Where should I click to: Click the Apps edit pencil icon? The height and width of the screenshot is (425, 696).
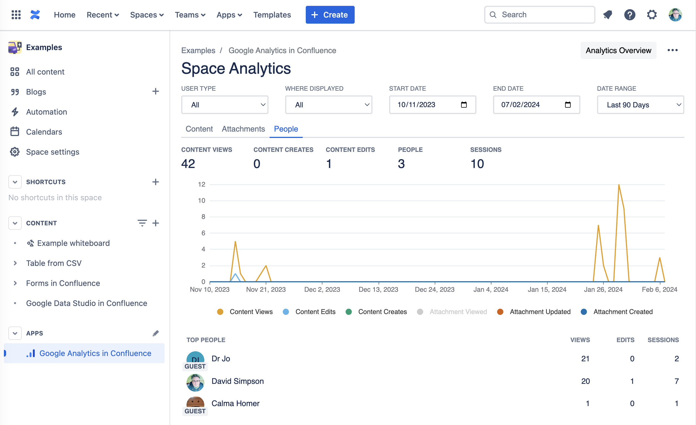click(x=155, y=333)
